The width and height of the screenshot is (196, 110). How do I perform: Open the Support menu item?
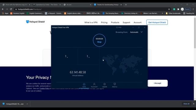tap(126, 22)
